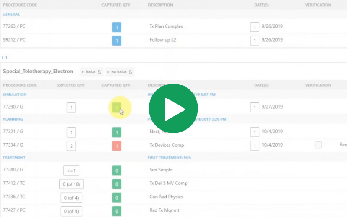Collapse the SIMULATION section header

click(15, 94)
